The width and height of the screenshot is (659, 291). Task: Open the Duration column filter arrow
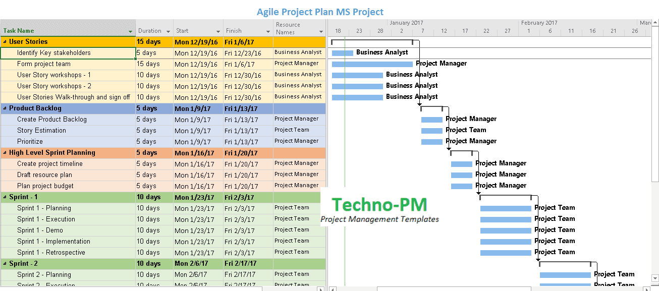click(x=169, y=32)
